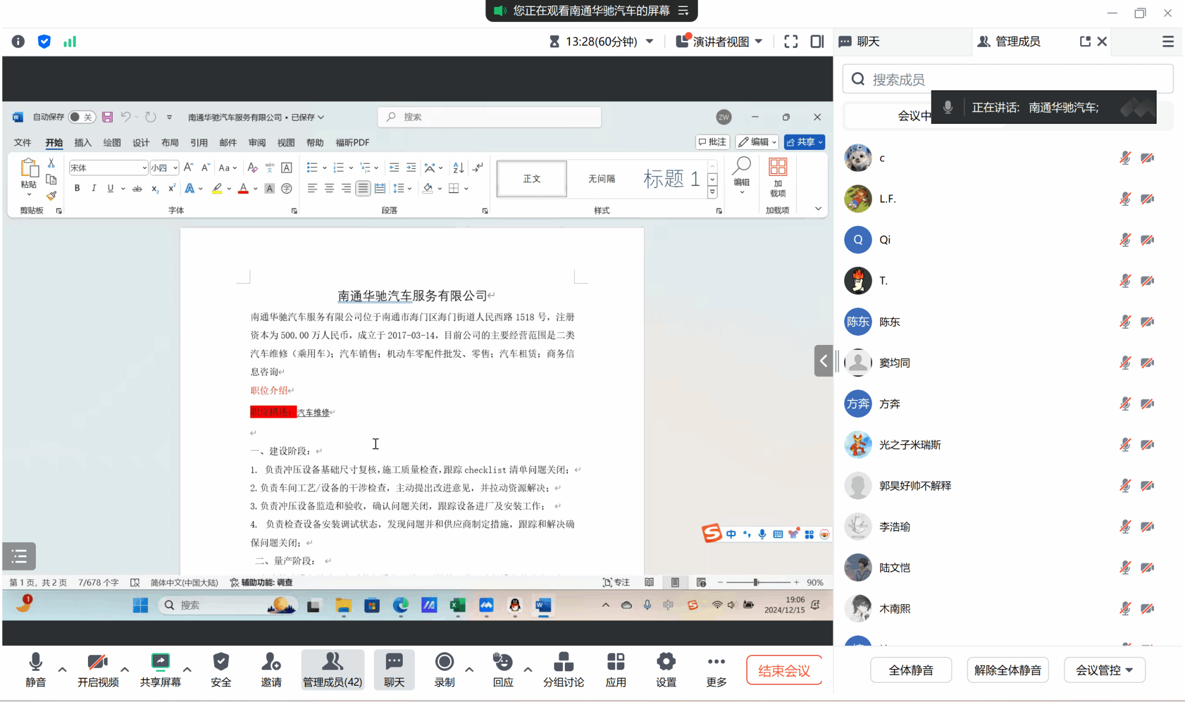Pop out the member panel

click(1085, 42)
